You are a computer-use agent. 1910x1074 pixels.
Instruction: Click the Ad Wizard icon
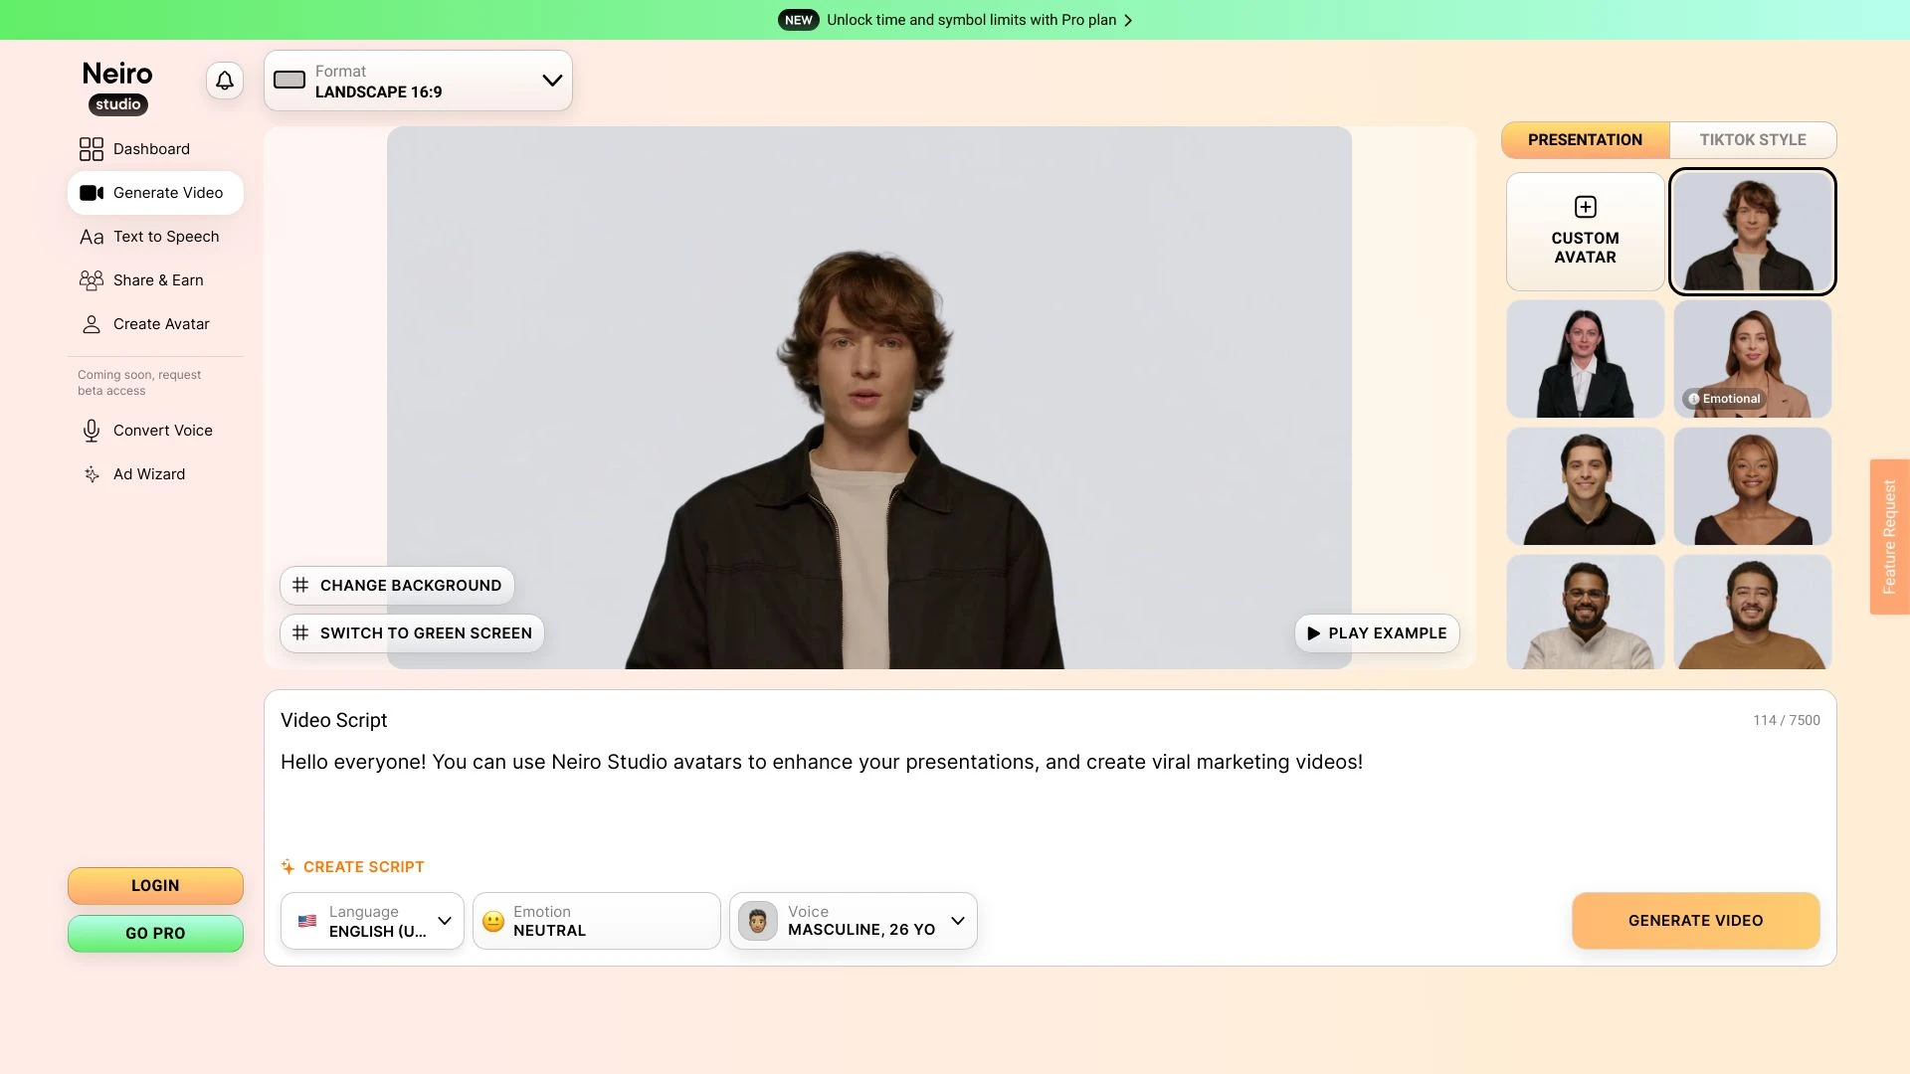click(x=90, y=474)
